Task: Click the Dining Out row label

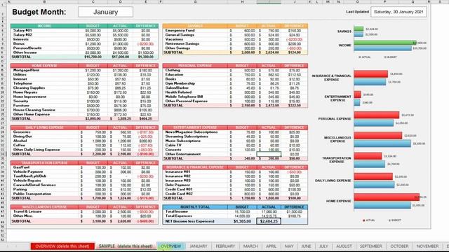Action: 22,136
